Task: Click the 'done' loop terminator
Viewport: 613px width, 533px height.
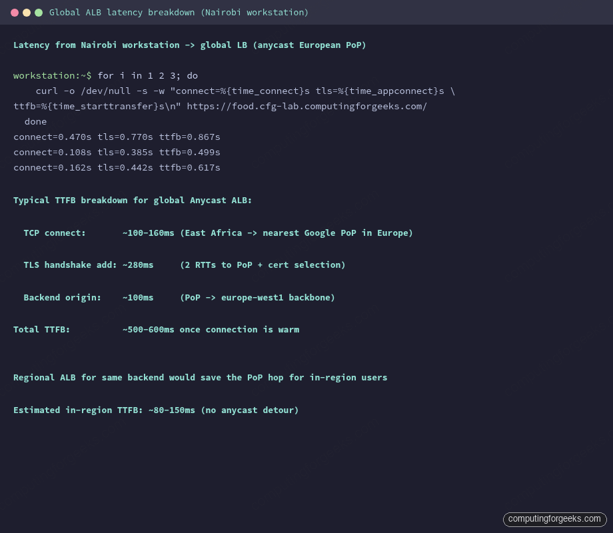Action: (35, 121)
